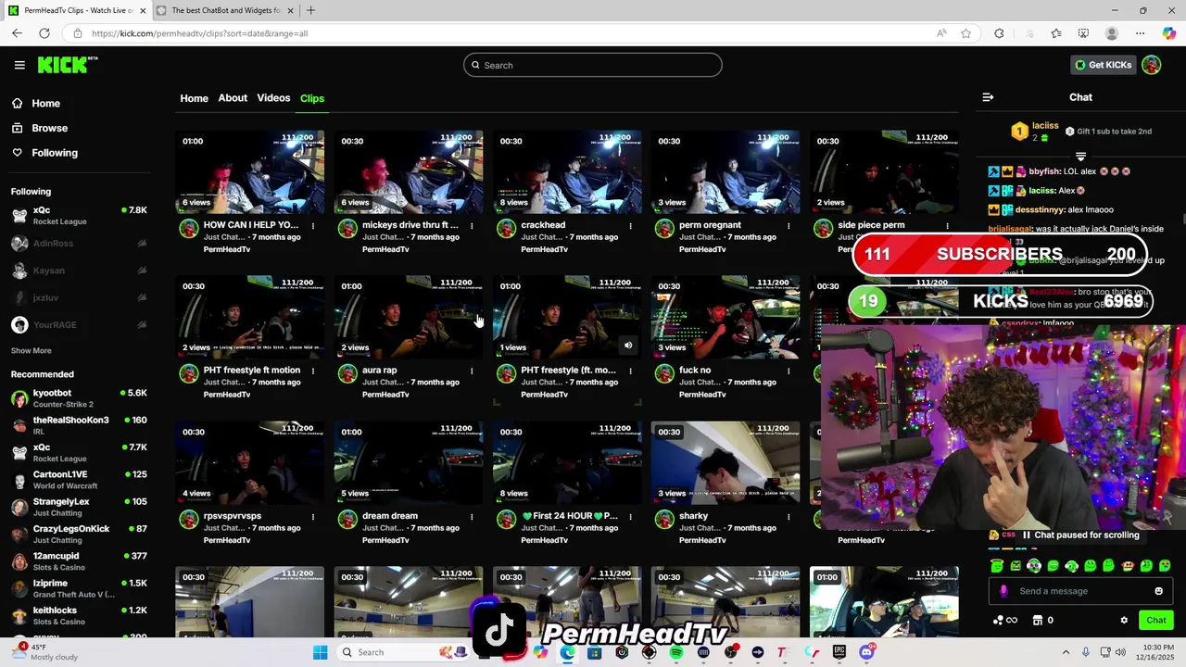Open options menu for perm oregnant clip

click(x=789, y=225)
